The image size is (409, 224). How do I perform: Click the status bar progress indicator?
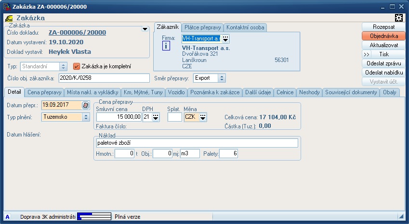94,216
